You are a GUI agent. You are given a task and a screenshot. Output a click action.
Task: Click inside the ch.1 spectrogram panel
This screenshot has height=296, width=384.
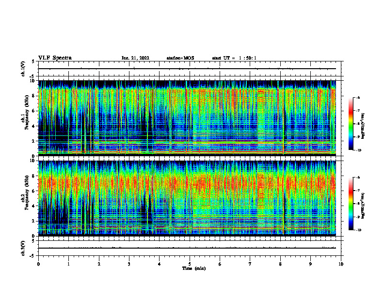point(187,118)
